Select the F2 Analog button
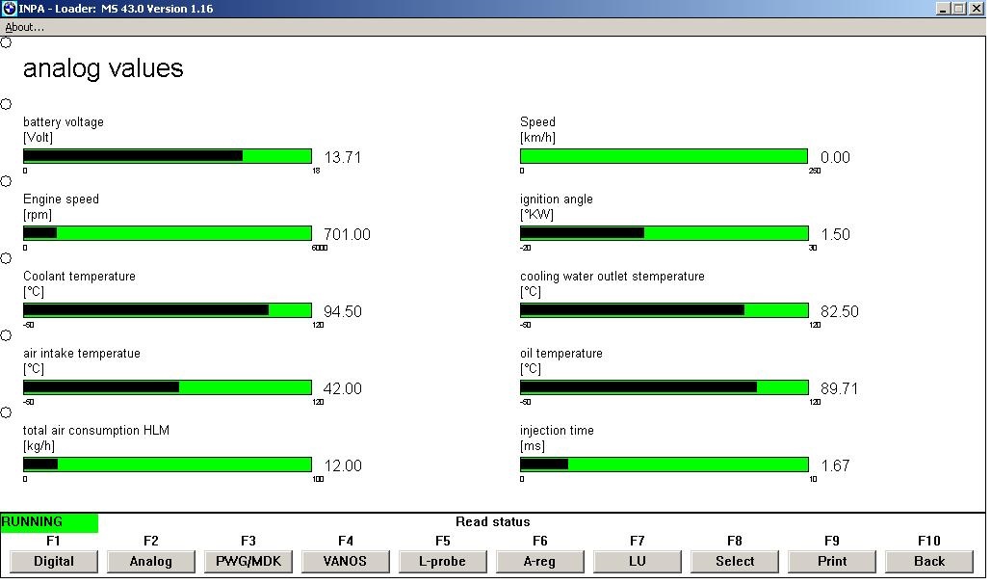Image resolution: width=991 pixels, height=584 pixels. click(151, 561)
